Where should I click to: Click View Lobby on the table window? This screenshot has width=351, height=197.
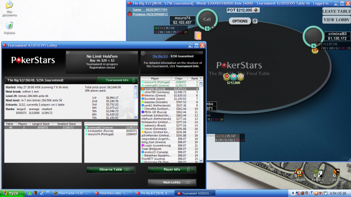pos(336,20)
